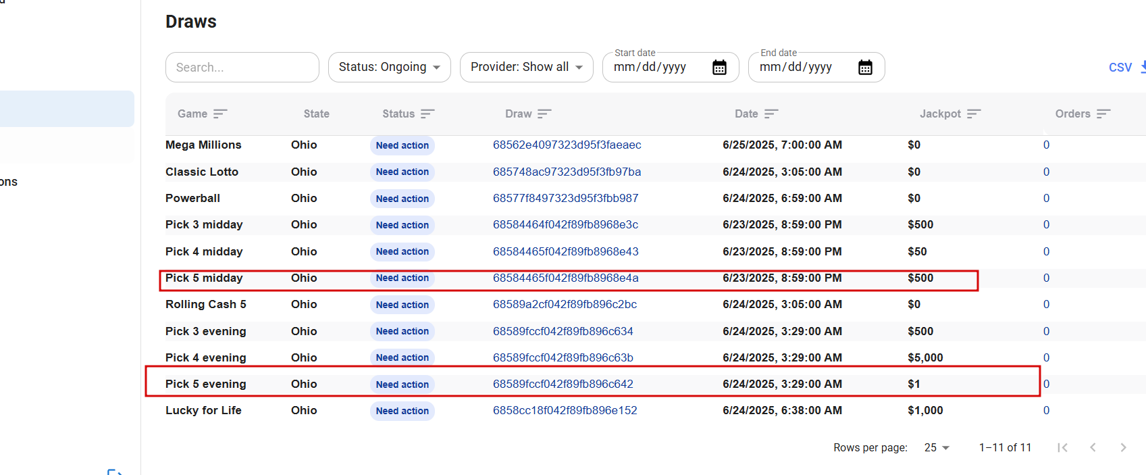Select the highlighted sidebar menu item
Viewport: 1146px width, 475px height.
click(67, 109)
